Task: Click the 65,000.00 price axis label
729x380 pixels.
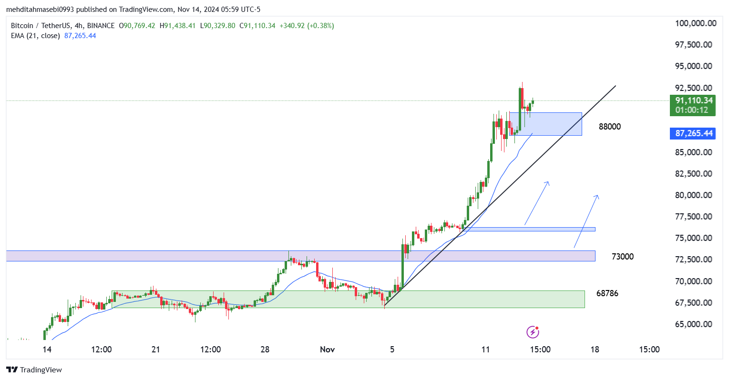Action: point(694,324)
